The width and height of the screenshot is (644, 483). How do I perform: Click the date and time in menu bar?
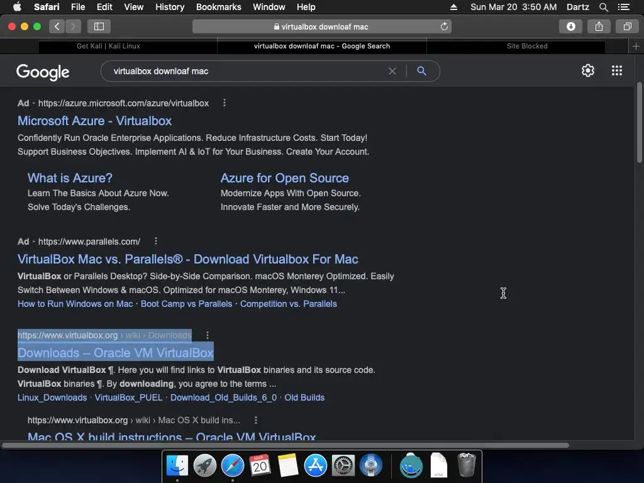[513, 7]
